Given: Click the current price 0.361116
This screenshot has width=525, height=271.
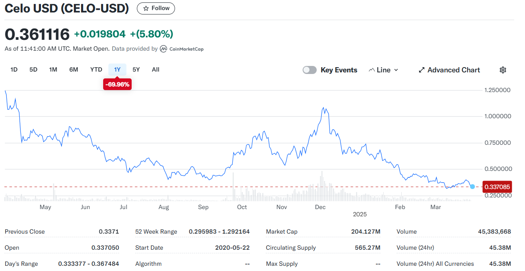Looking at the screenshot, I should tap(37, 34).
